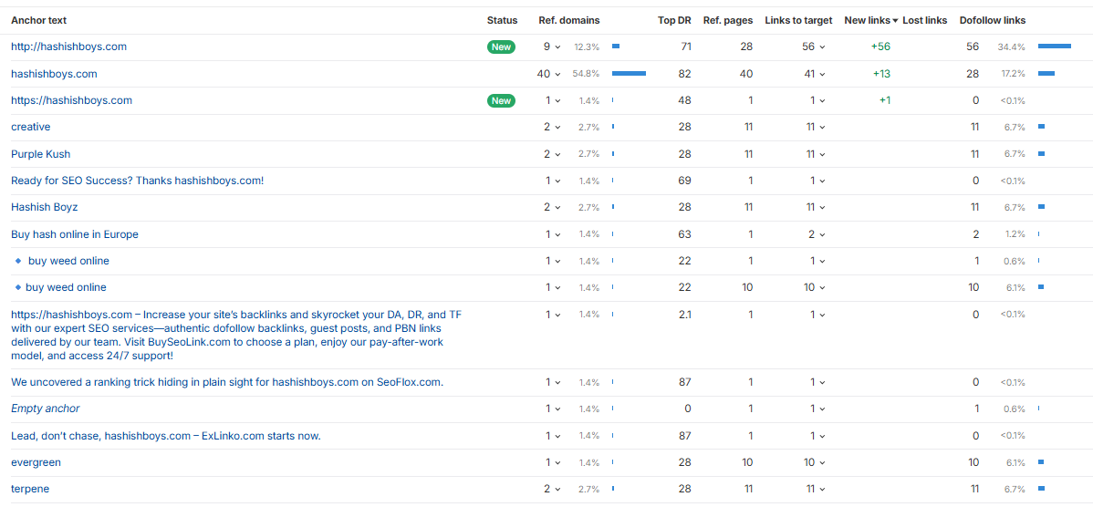Click the Anchor text column header
Screen dimensions: 1093x507
[38, 20]
